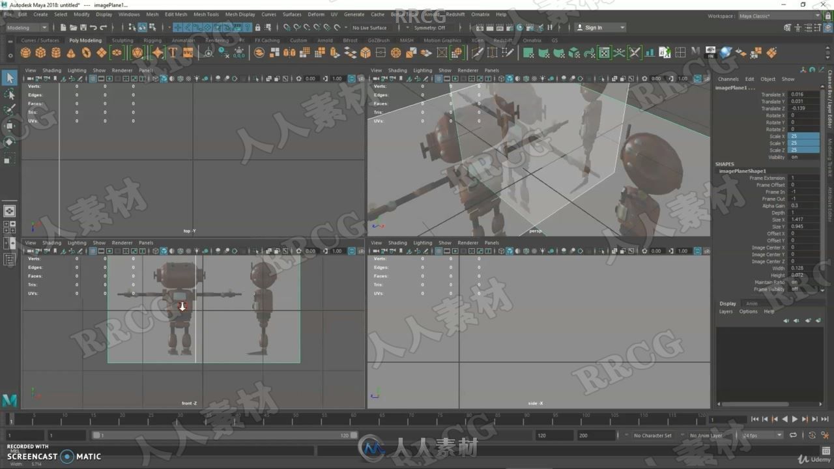
Task: Create a polygon plane from shelf
Action: click(x=101, y=53)
